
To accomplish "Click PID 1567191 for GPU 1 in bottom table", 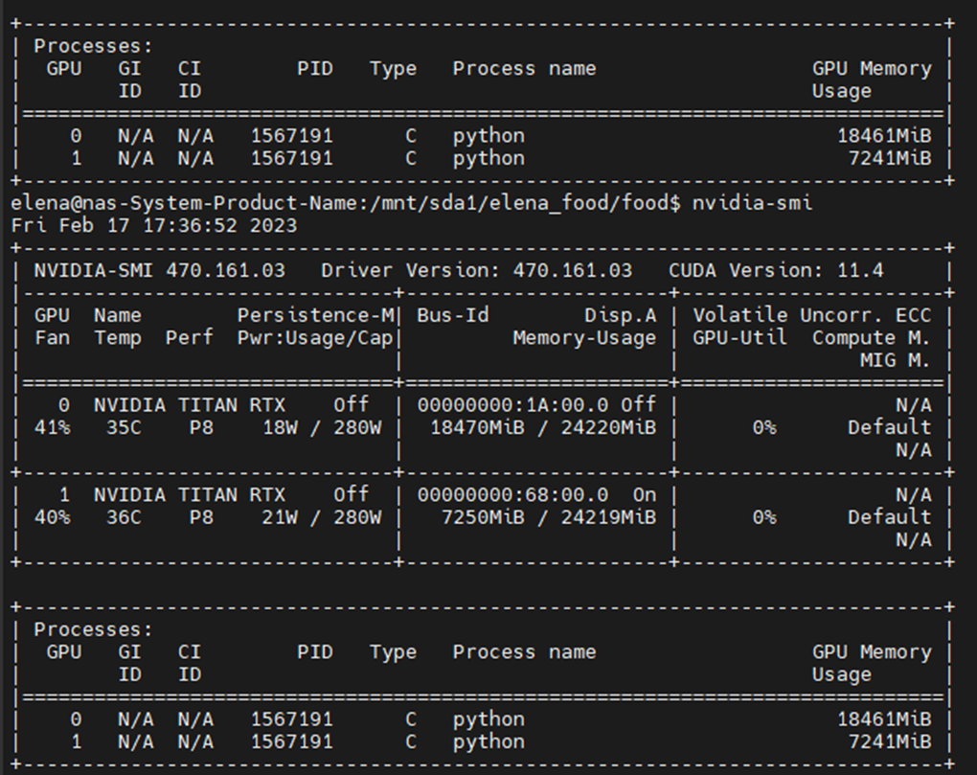I will click(x=291, y=741).
